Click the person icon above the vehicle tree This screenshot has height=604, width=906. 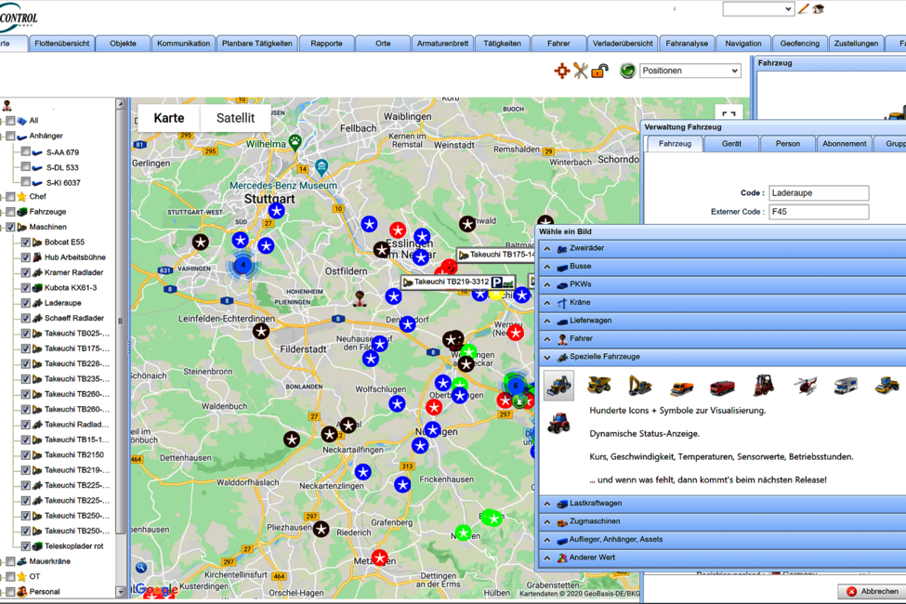pos(7,106)
